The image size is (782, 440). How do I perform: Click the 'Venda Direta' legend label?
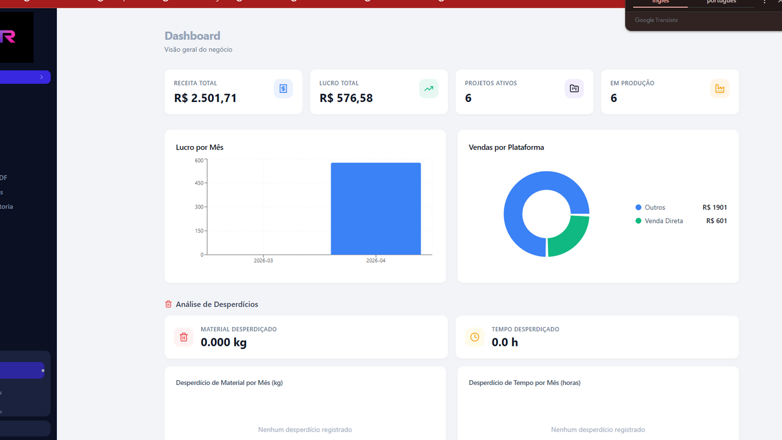point(664,221)
